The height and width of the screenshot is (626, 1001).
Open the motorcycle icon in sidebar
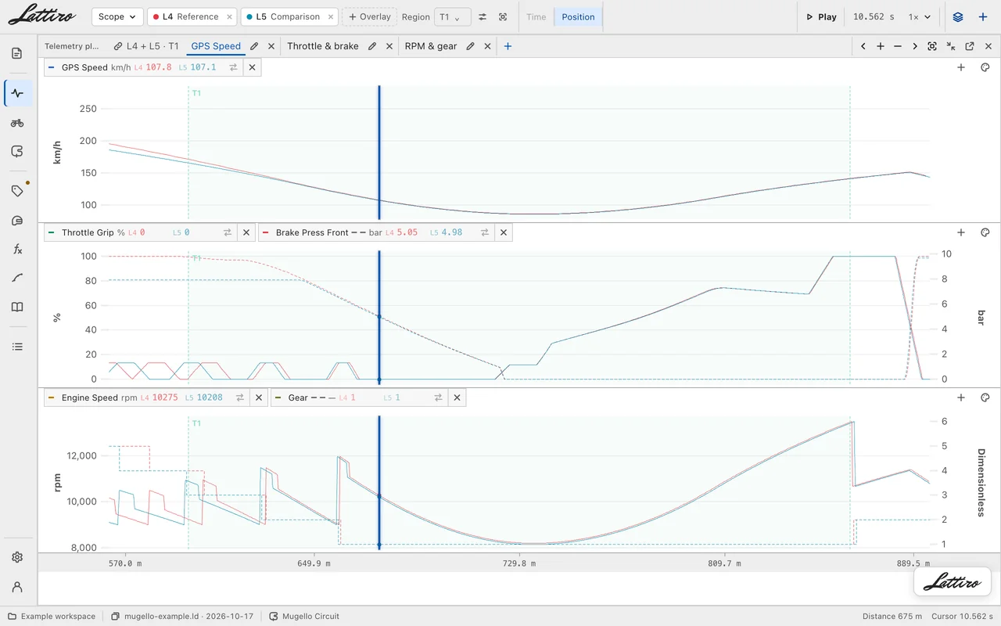coord(17,123)
